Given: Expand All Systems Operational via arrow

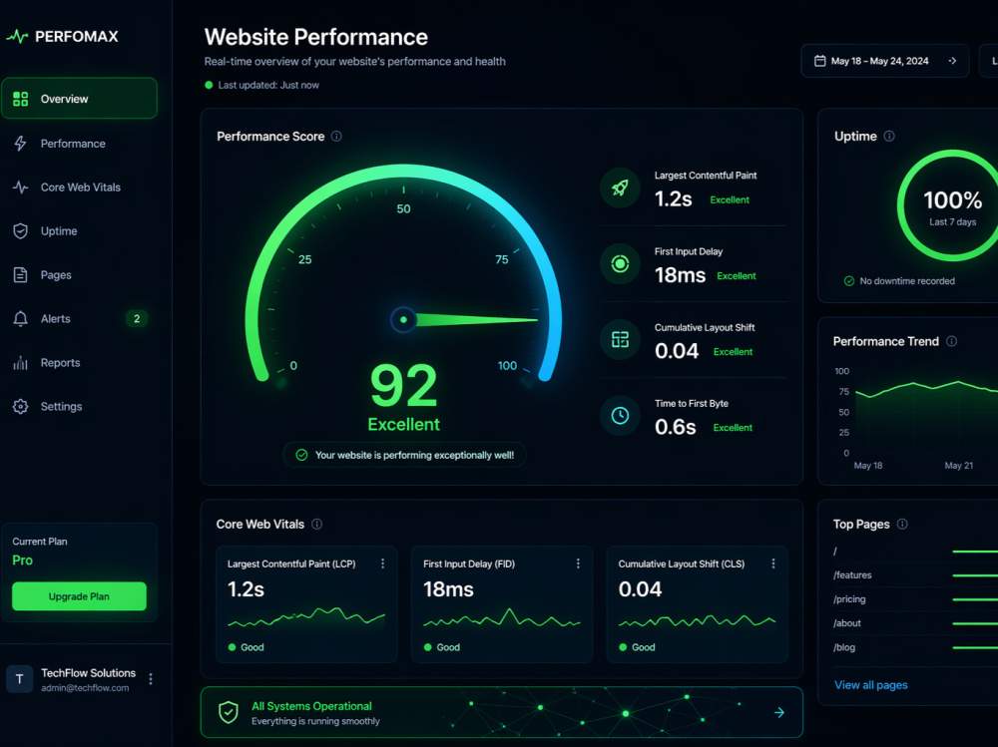Looking at the screenshot, I should (x=779, y=713).
